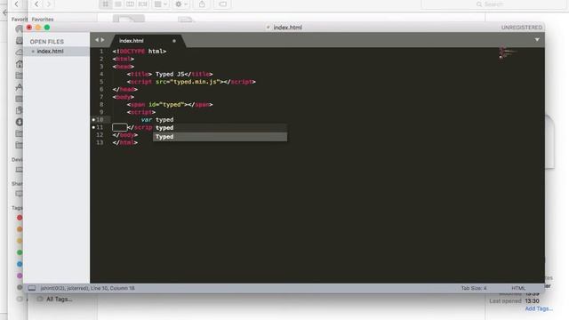The width and height of the screenshot is (569, 320).
Task: Click the span id="typed" code line
Action: click(170, 105)
